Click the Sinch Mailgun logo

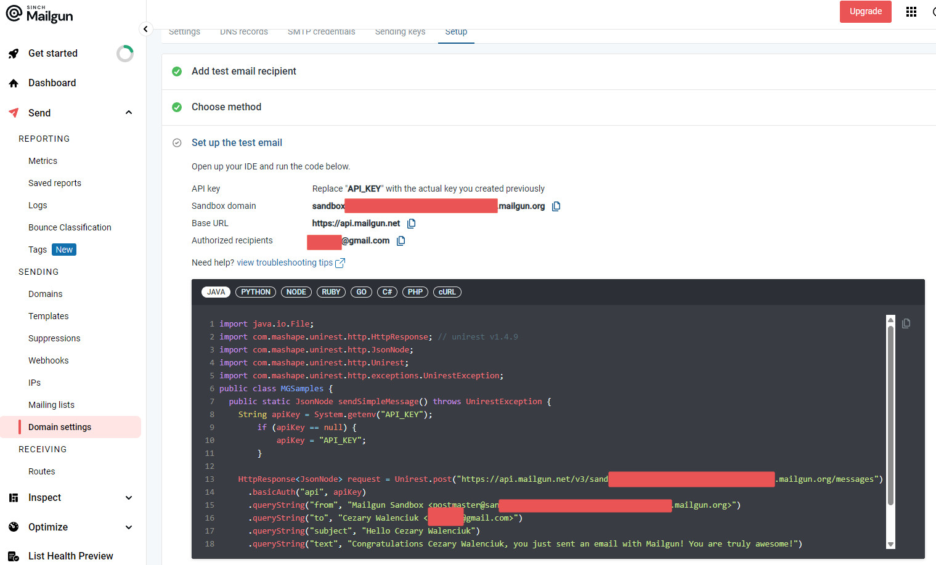pyautogui.click(x=39, y=14)
